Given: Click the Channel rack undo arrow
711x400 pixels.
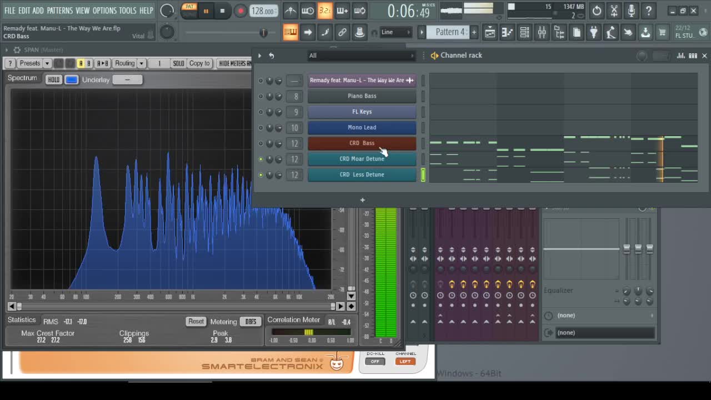Looking at the screenshot, I should click(272, 56).
